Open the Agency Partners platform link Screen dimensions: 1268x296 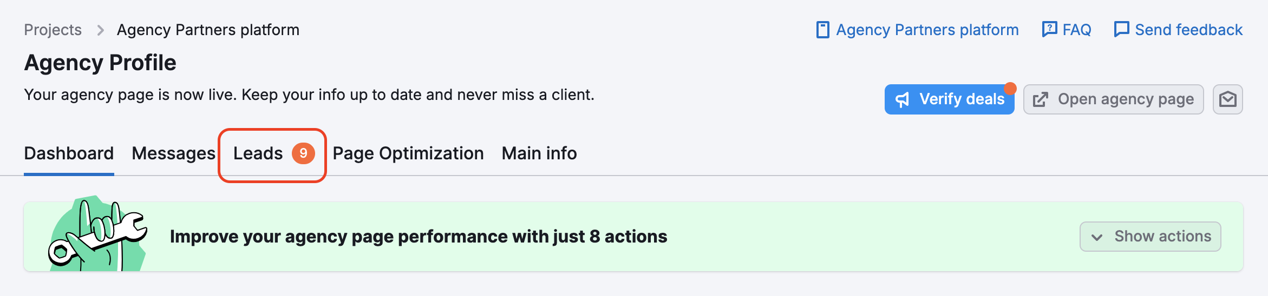[x=927, y=30]
